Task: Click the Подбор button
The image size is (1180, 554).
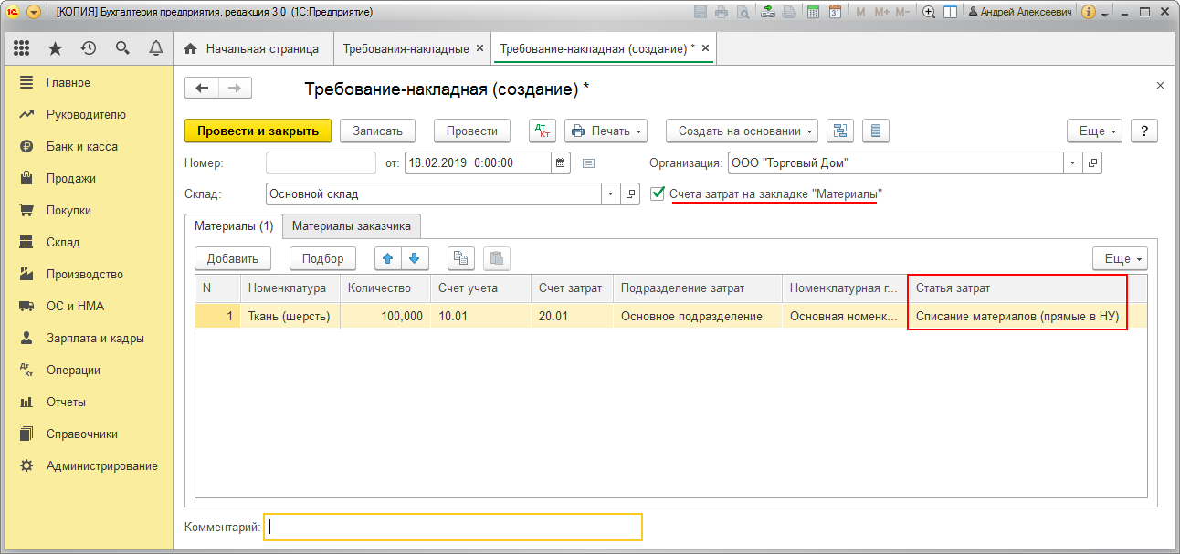Action: tap(322, 258)
